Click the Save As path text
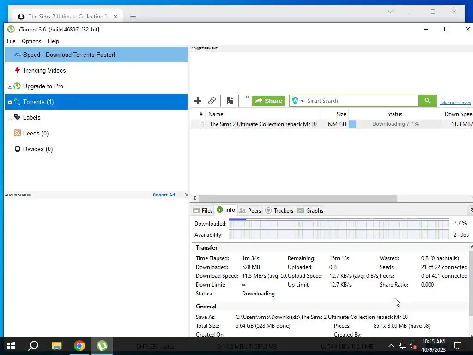This screenshot has height=355, width=473. [321, 317]
